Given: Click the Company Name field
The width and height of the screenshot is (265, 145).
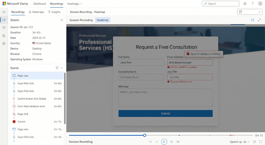Looking at the screenshot, I should 141,77.
